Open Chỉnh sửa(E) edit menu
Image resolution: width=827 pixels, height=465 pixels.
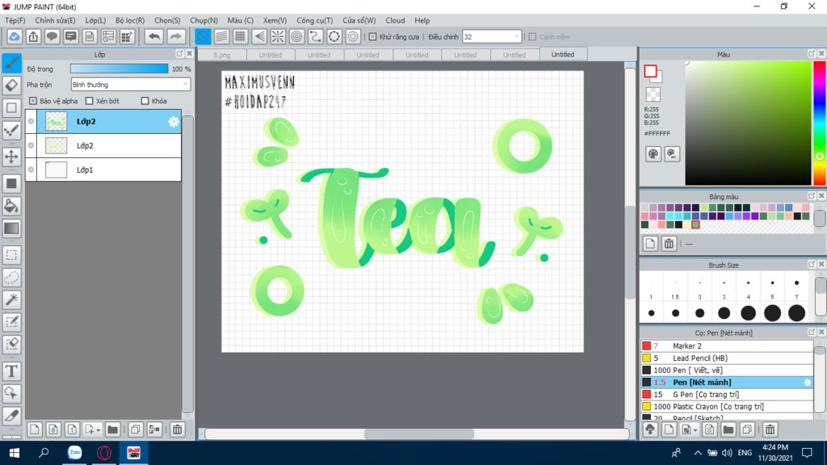[55, 20]
